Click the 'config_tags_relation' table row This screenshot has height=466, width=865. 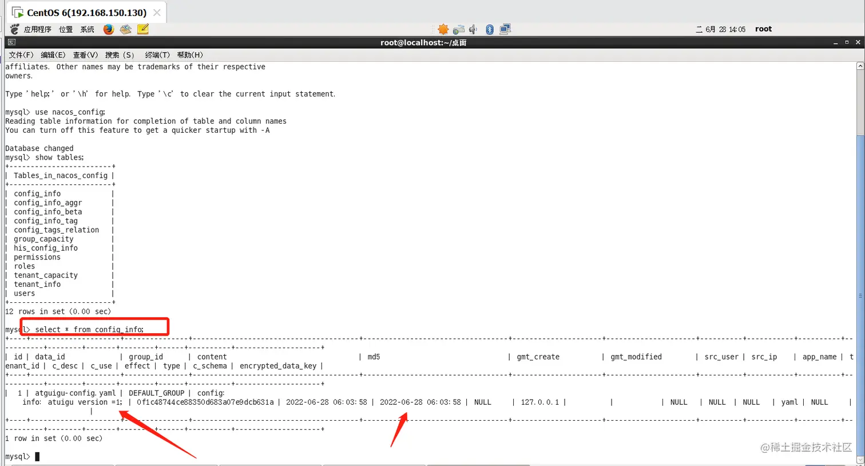[x=57, y=230]
